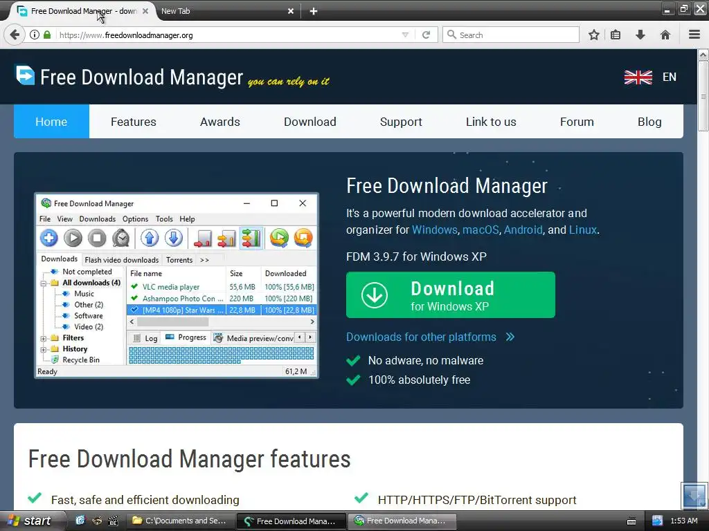The height and width of the screenshot is (531, 709).
Task: Reload the page with the refresh icon
Action: [x=426, y=35]
